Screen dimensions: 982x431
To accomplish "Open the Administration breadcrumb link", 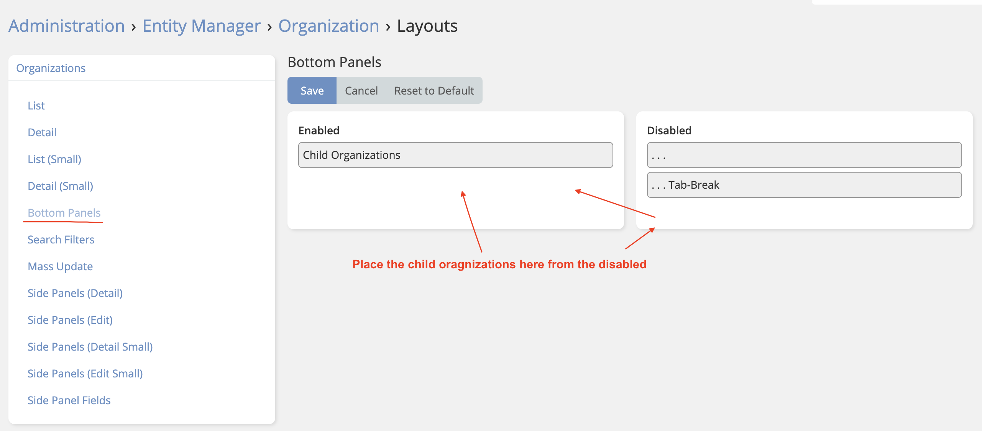I will point(67,26).
